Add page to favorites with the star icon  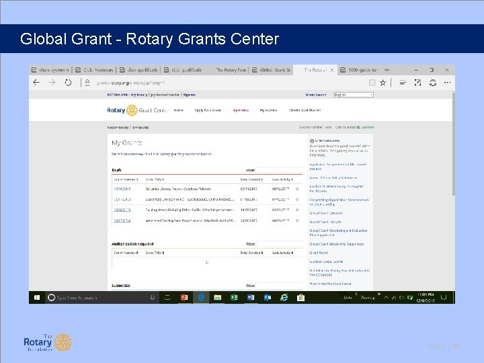(383, 83)
